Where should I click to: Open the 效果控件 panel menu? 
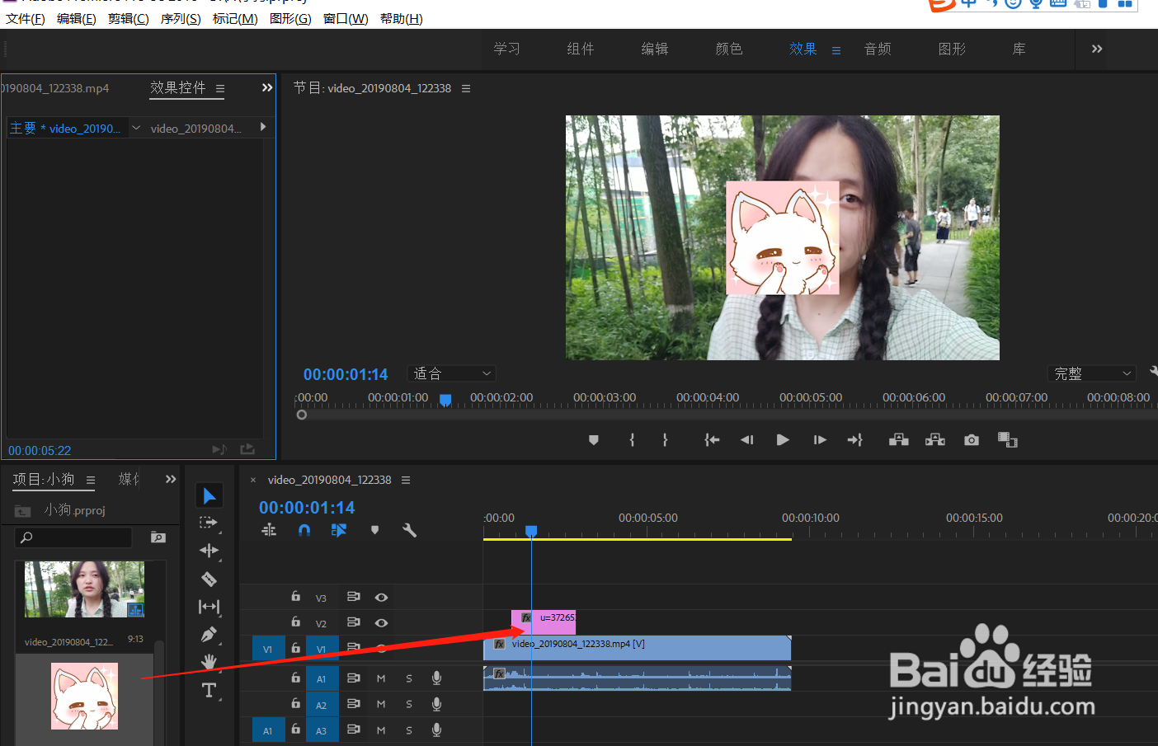click(220, 88)
